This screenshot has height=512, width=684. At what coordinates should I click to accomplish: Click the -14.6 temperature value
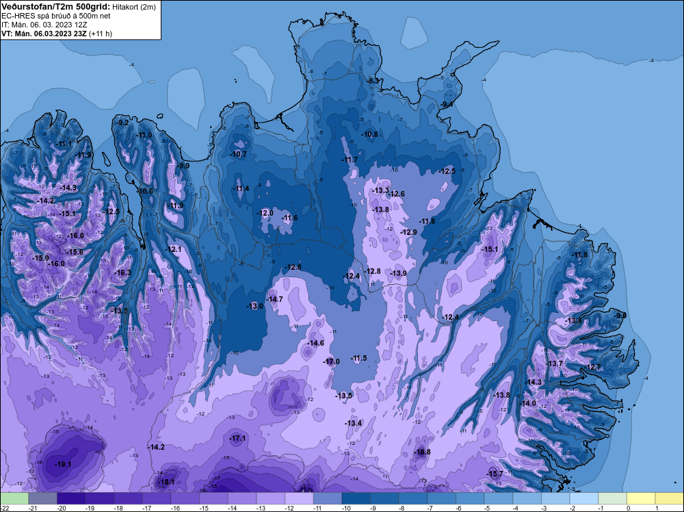[x=316, y=343]
